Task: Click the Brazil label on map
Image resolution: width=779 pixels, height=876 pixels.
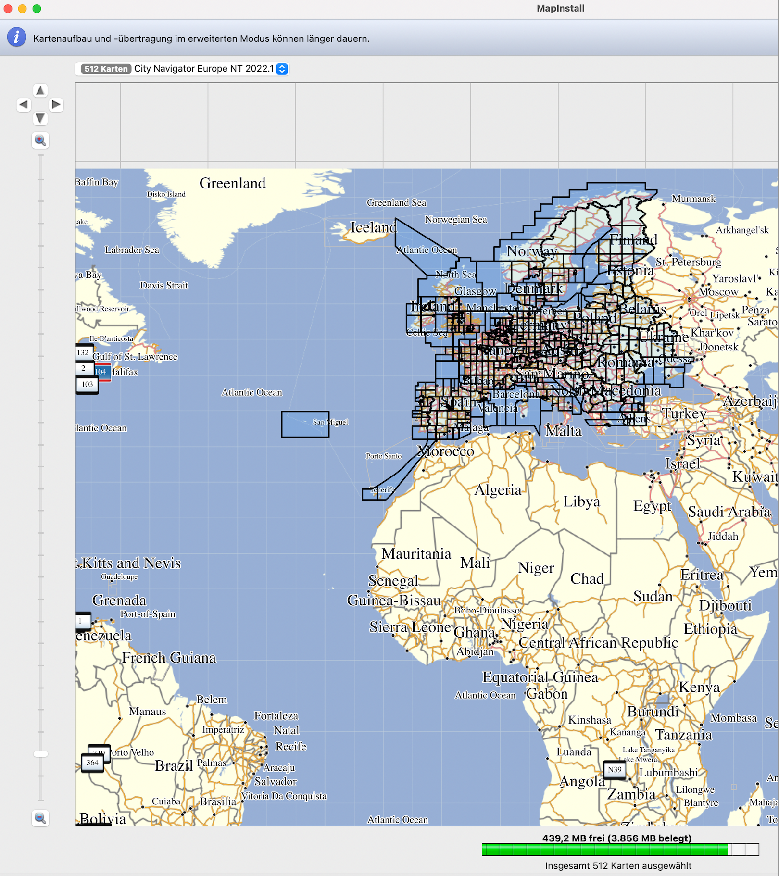Action: 174,765
